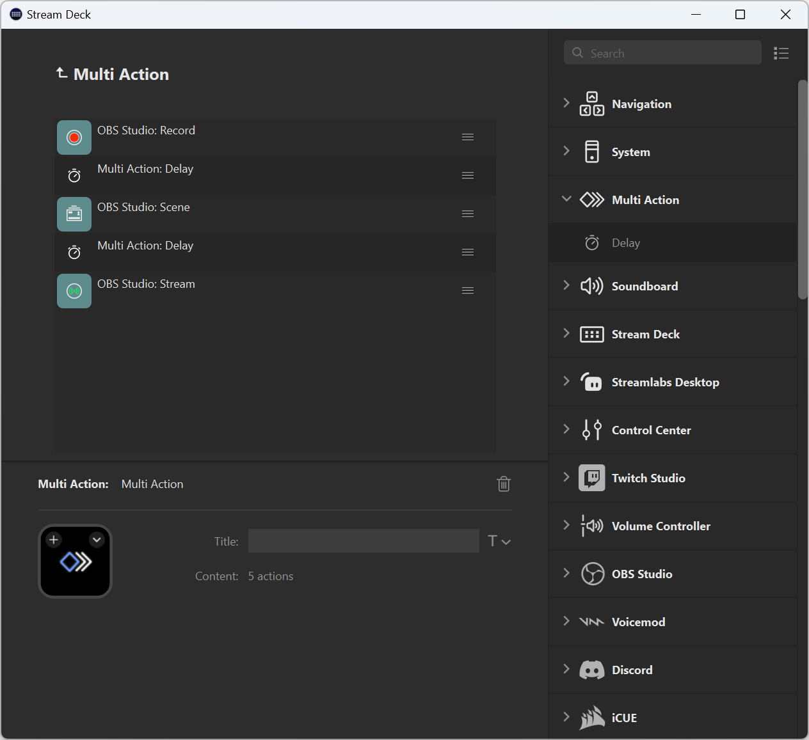The height and width of the screenshot is (740, 809).
Task: Click the Multi Action category icon
Action: coord(592,200)
